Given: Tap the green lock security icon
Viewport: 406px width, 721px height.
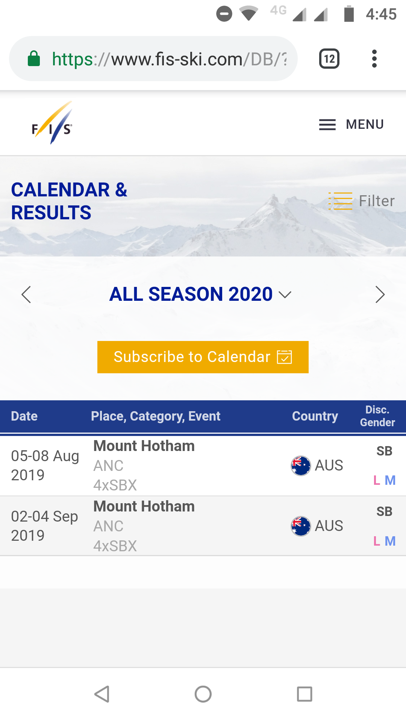Looking at the screenshot, I should [34, 59].
